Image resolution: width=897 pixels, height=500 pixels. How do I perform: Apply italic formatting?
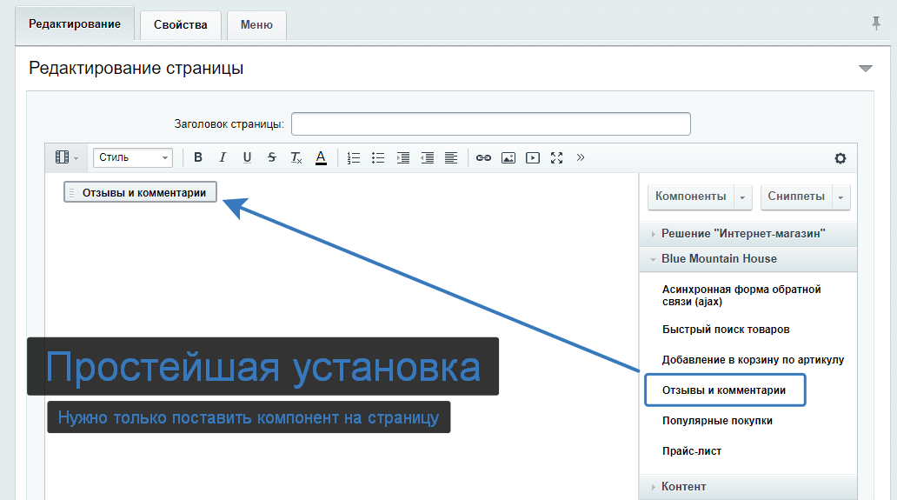click(223, 157)
